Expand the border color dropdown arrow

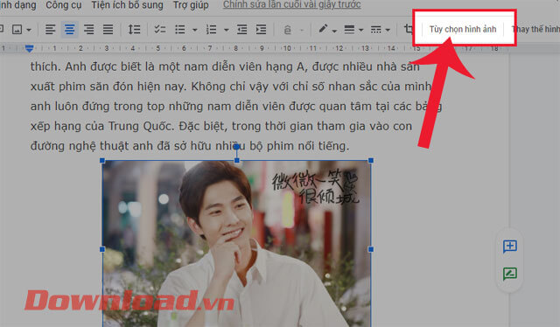pyautogui.click(x=334, y=31)
